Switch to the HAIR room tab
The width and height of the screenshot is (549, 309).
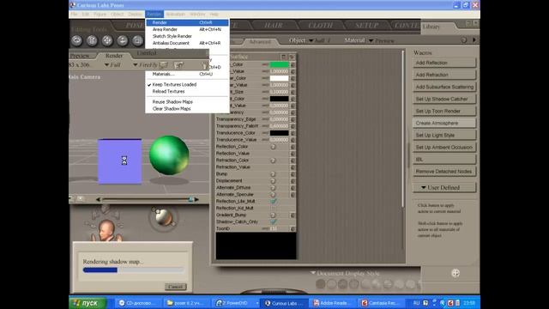pyautogui.click(x=274, y=25)
